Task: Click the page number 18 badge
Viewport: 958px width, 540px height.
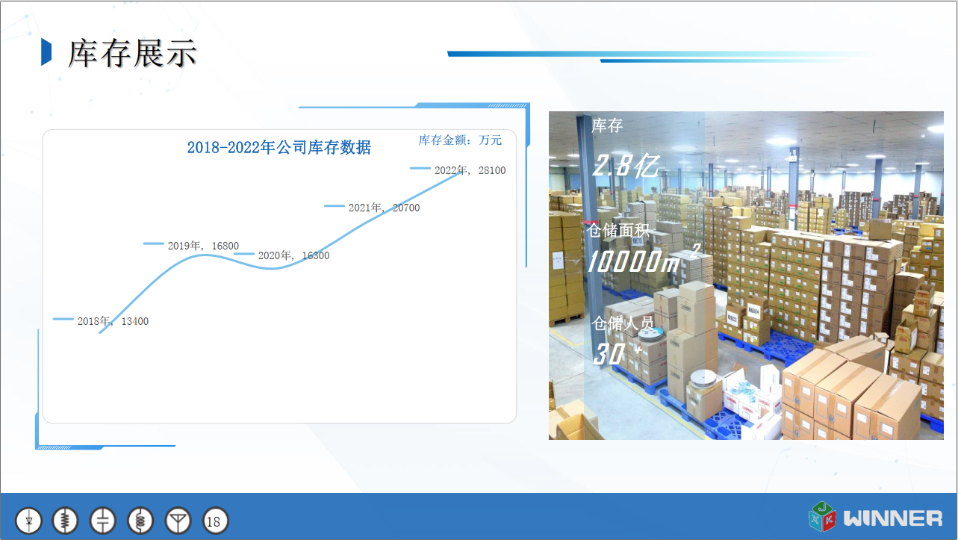Action: pos(215,521)
